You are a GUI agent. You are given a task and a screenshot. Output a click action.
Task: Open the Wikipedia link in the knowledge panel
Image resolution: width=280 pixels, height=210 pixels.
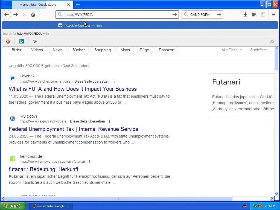coord(268,109)
